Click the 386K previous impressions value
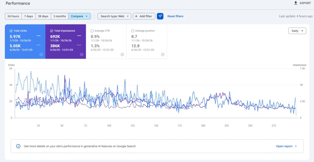 point(55,46)
